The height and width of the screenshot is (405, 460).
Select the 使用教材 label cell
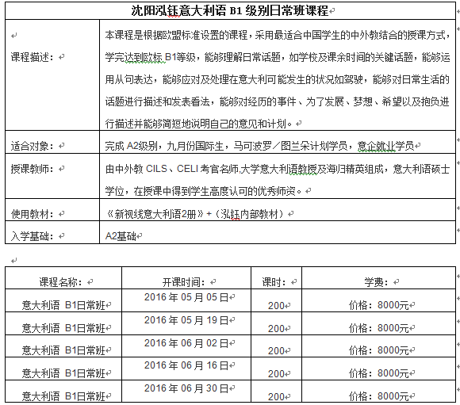[x=52, y=210]
